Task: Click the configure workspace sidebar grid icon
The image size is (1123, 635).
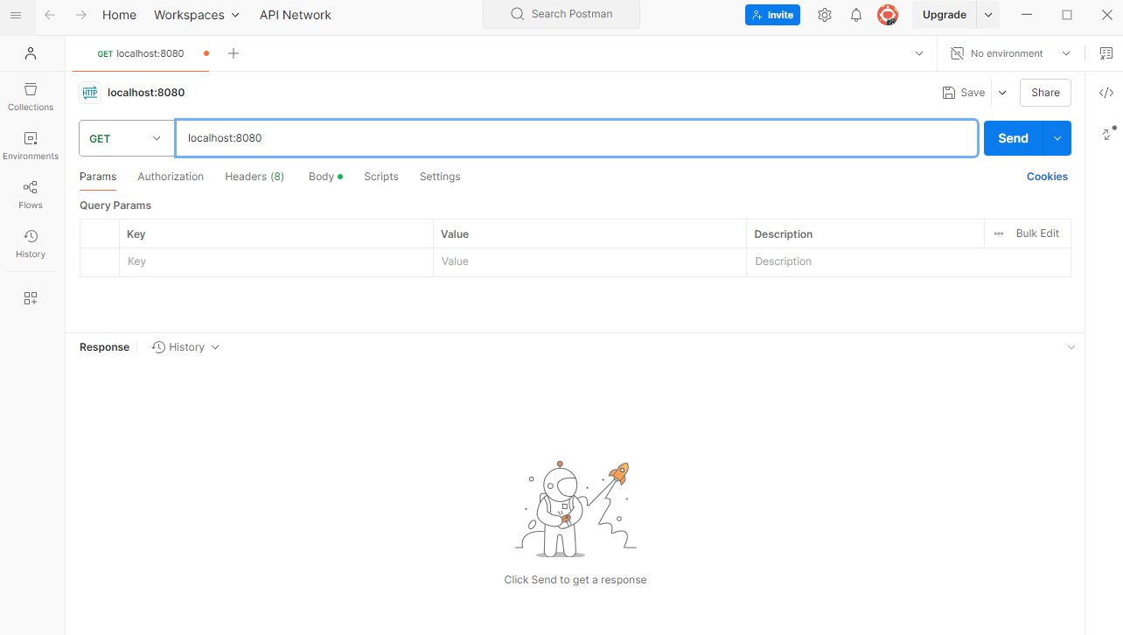Action: point(31,298)
